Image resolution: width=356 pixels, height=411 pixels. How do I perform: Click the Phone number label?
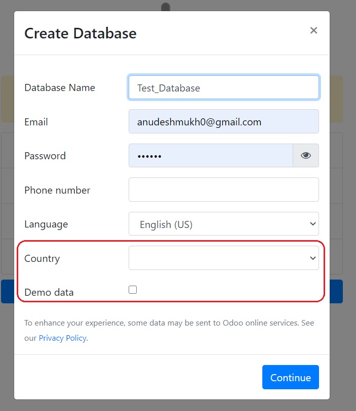pos(57,190)
